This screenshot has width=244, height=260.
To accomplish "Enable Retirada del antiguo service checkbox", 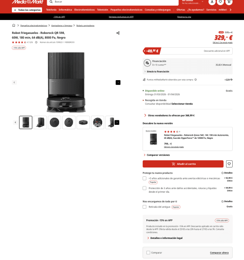I will [144, 207].
